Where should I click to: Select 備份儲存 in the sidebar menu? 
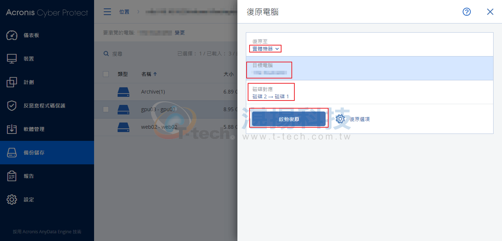click(47, 153)
